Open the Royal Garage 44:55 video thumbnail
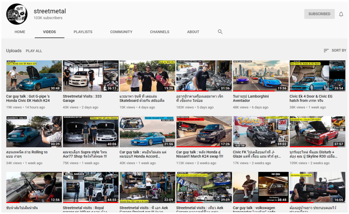Viewport: 349px width, 214px height. [x=91, y=187]
